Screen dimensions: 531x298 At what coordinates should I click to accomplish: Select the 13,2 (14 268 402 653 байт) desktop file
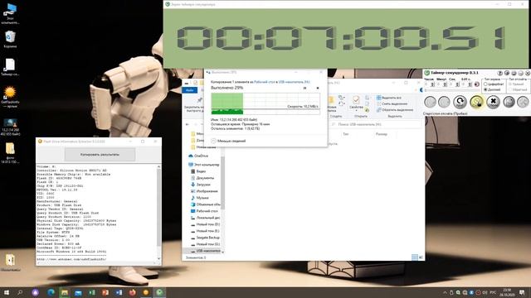10,127
